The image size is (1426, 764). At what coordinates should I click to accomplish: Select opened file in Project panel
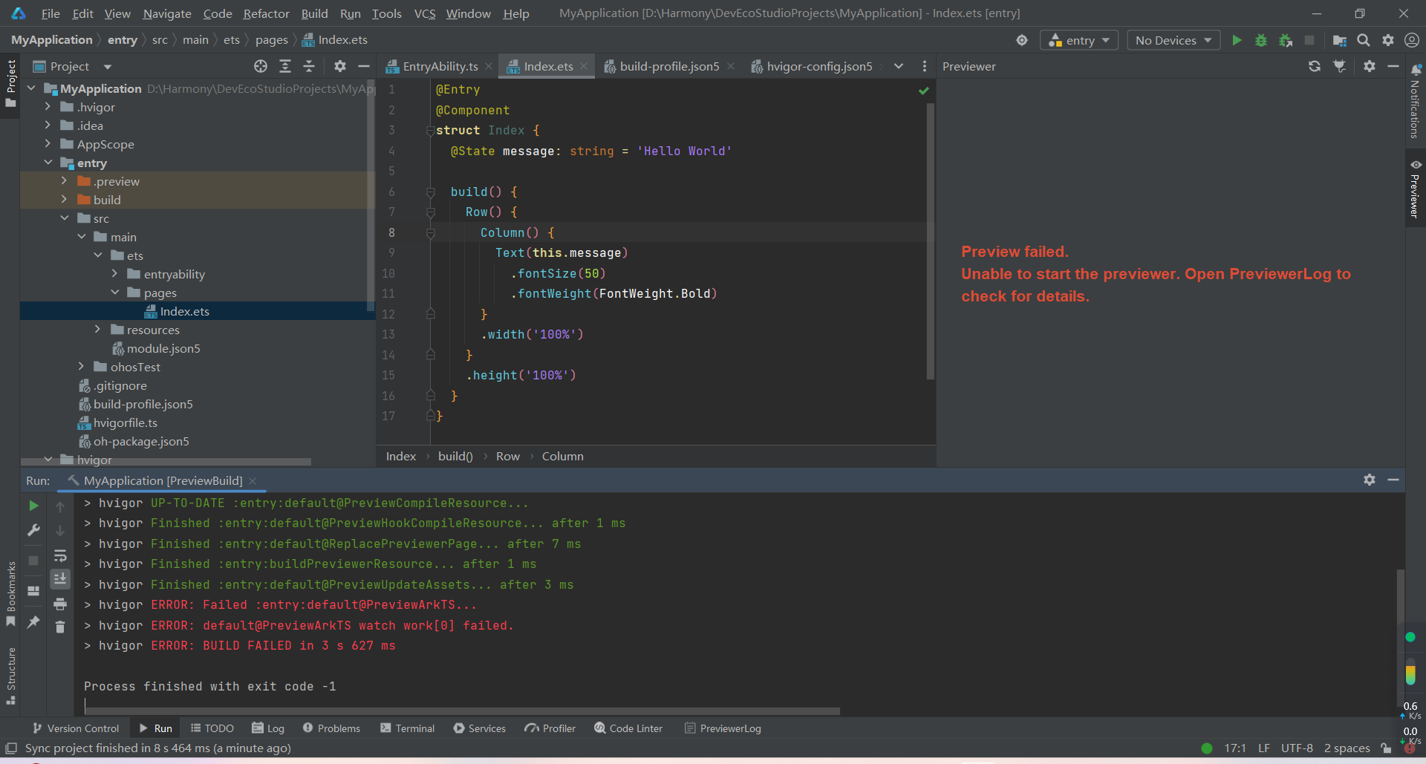[x=261, y=66]
